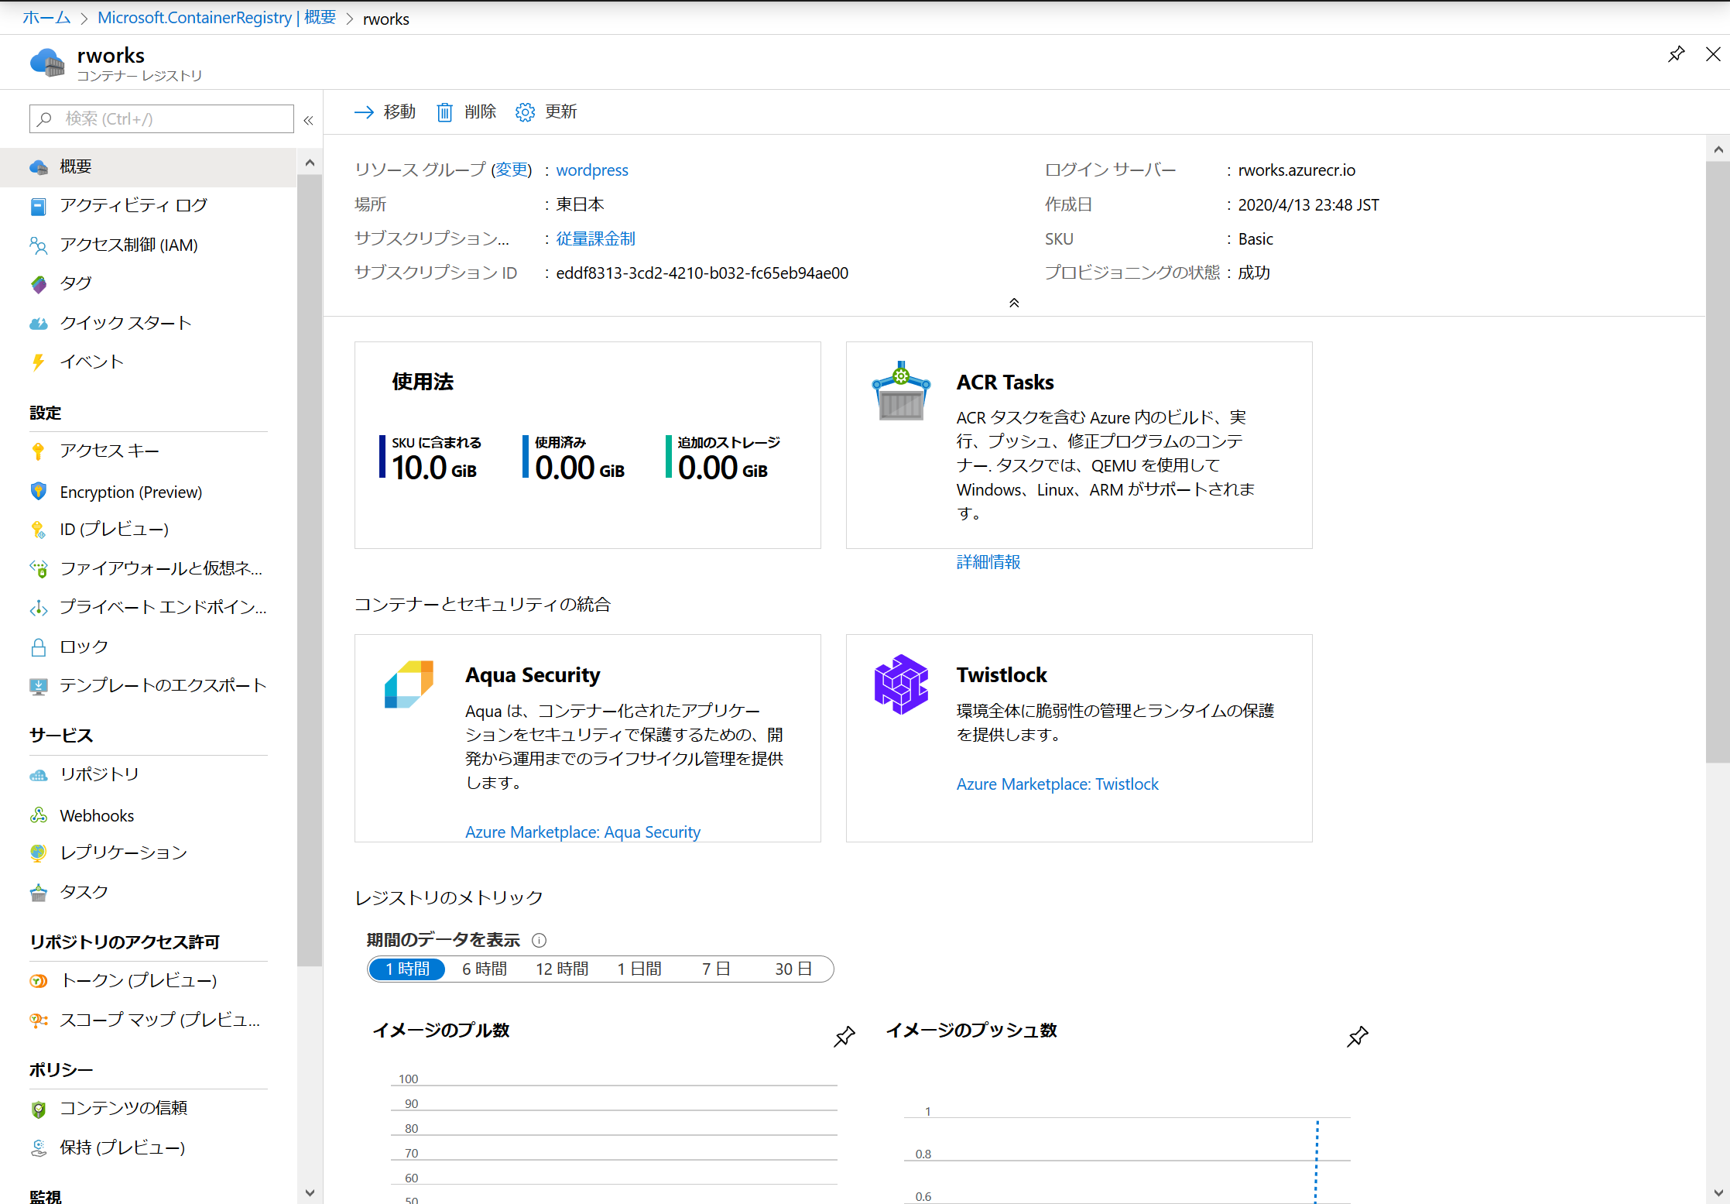Click the Twistlock logo
This screenshot has height=1204, width=1730.
(x=901, y=684)
